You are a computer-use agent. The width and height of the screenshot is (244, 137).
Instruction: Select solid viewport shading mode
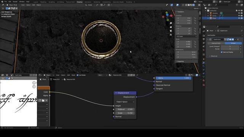coord(189,5)
